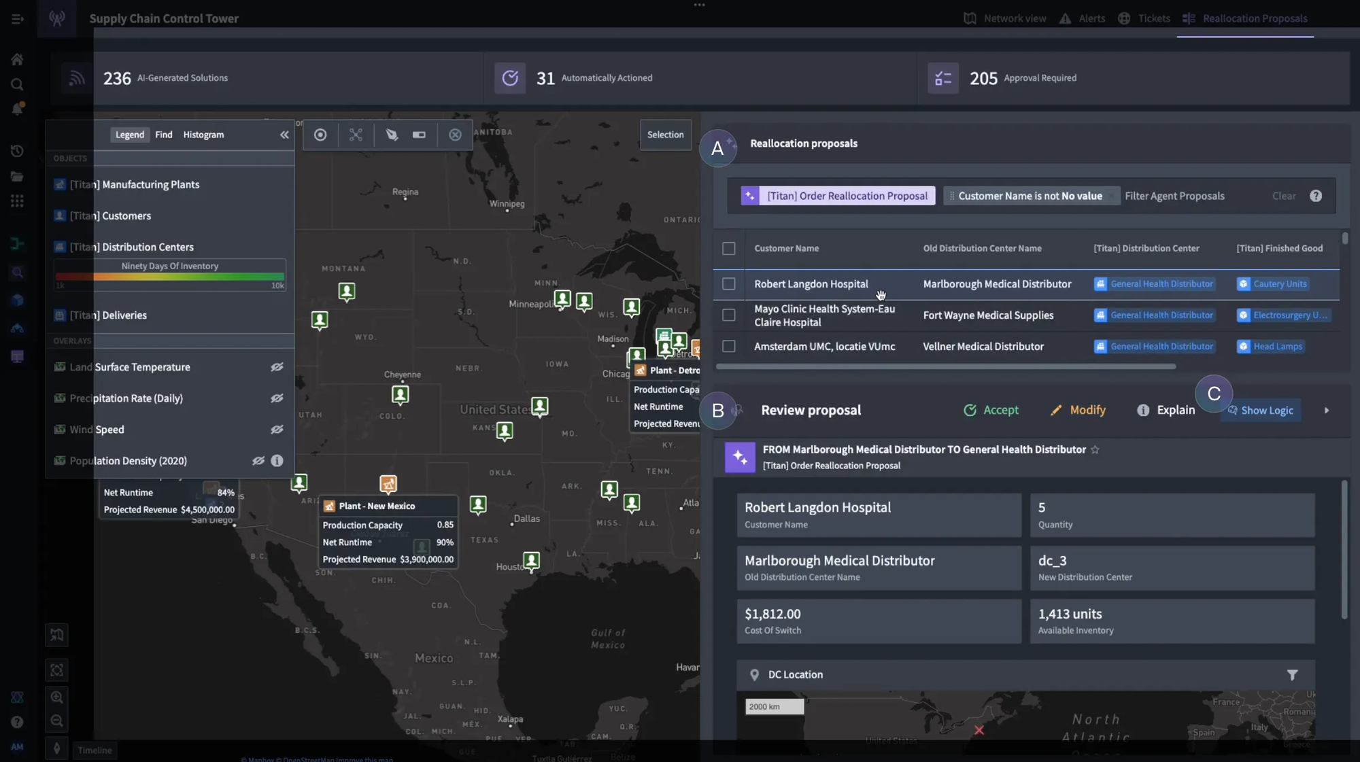The width and height of the screenshot is (1360, 762).
Task: Click the clear selection circle-x map tool
Action: pos(455,135)
